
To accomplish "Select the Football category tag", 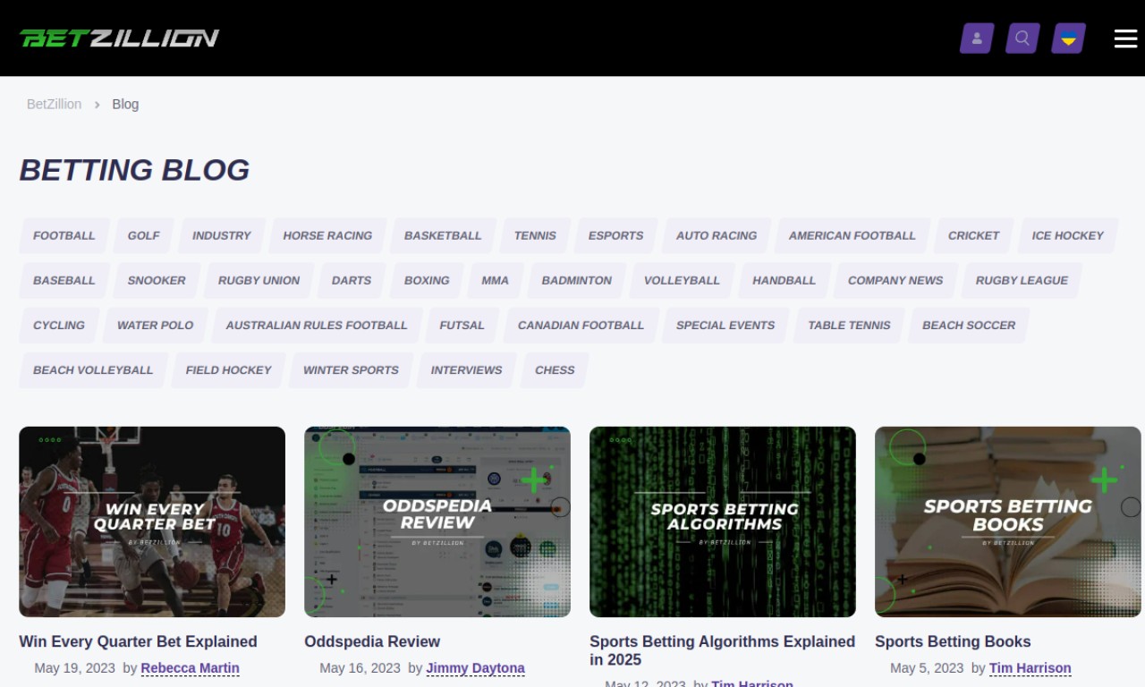I will click(64, 235).
